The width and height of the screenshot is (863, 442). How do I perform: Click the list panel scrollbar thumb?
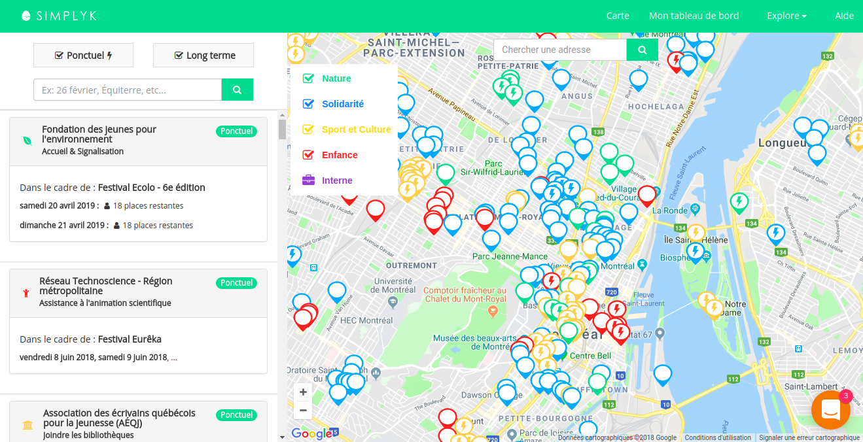[x=282, y=129]
